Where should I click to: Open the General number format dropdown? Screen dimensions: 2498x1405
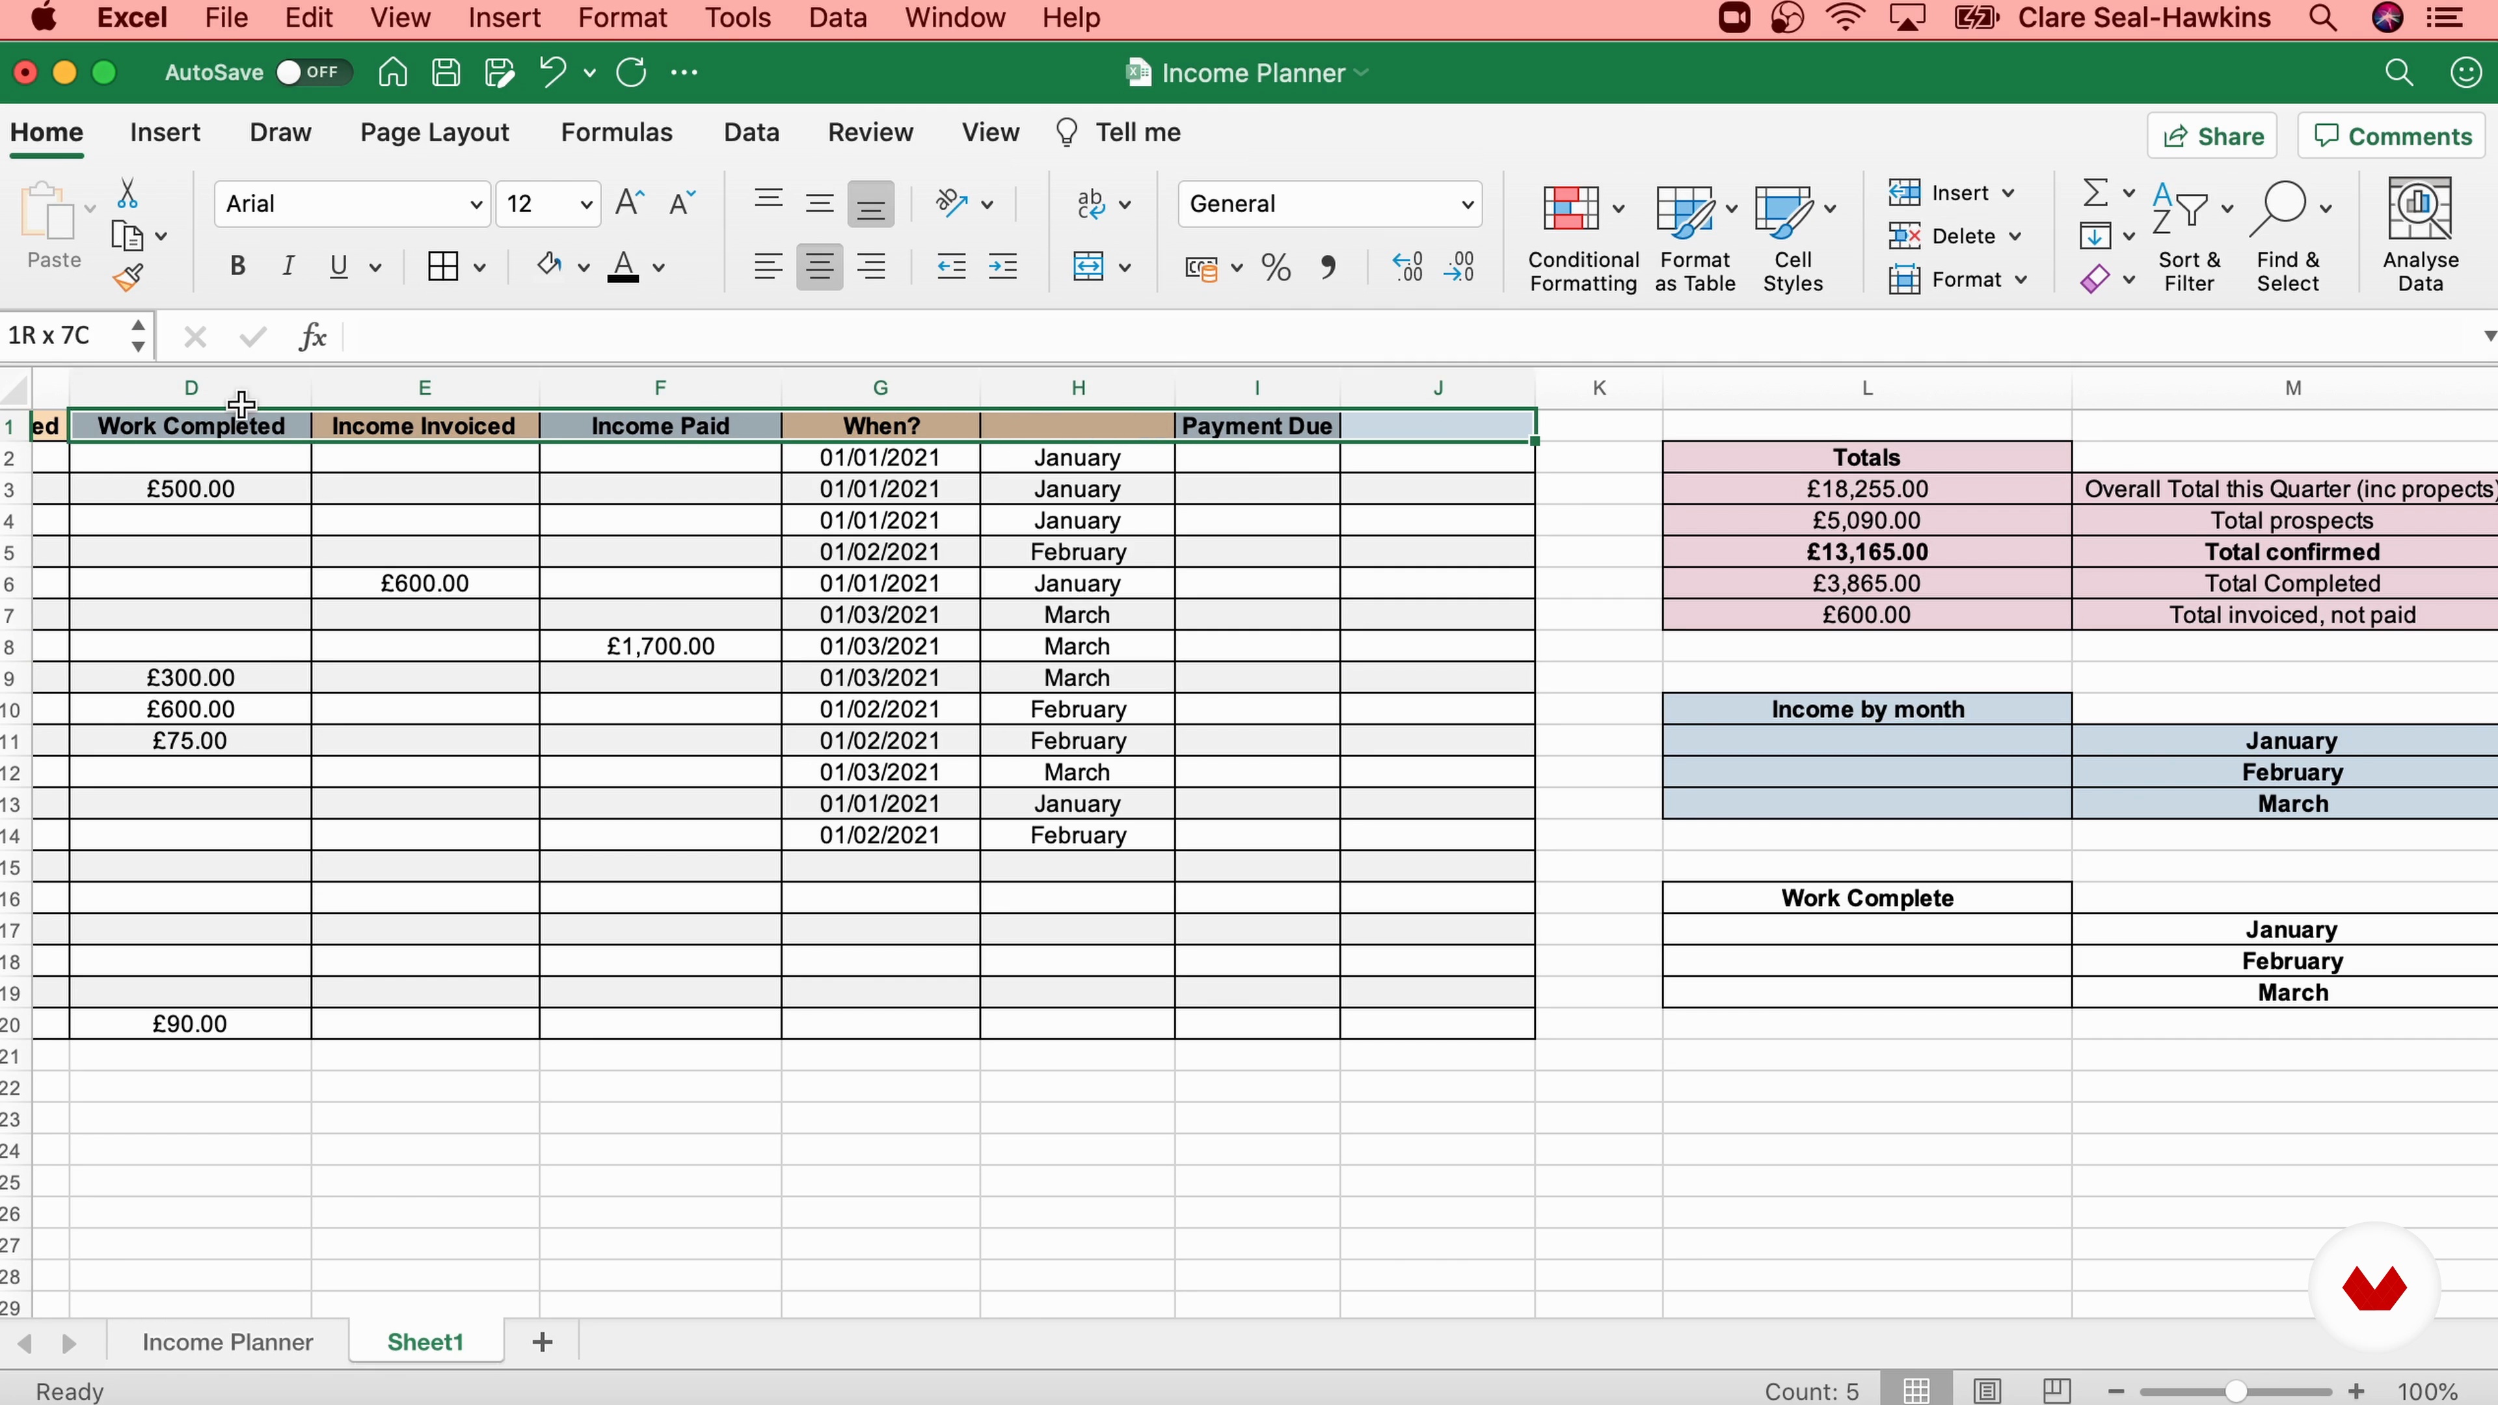pos(1467,204)
